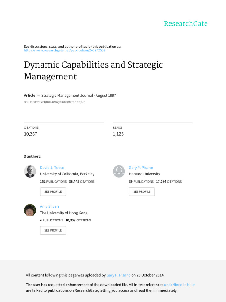Open David J. Teece's author profile link
226x302 pixels.
pyautogui.click(x=52, y=168)
